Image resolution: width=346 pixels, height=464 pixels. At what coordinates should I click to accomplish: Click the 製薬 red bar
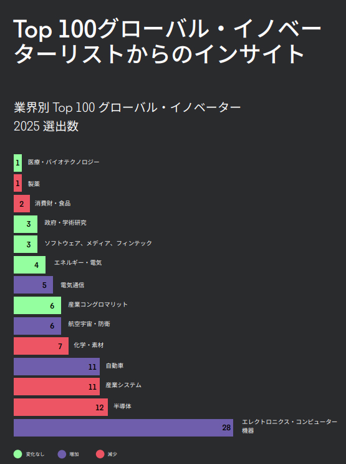point(17,183)
